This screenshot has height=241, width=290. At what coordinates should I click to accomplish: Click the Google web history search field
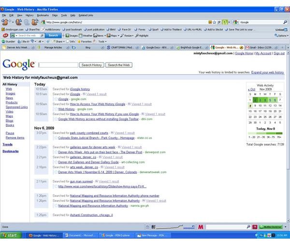(x=58, y=65)
